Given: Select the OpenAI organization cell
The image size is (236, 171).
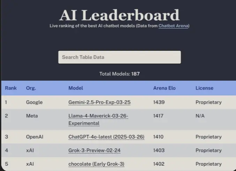Looking at the screenshot, I should tap(35, 137).
